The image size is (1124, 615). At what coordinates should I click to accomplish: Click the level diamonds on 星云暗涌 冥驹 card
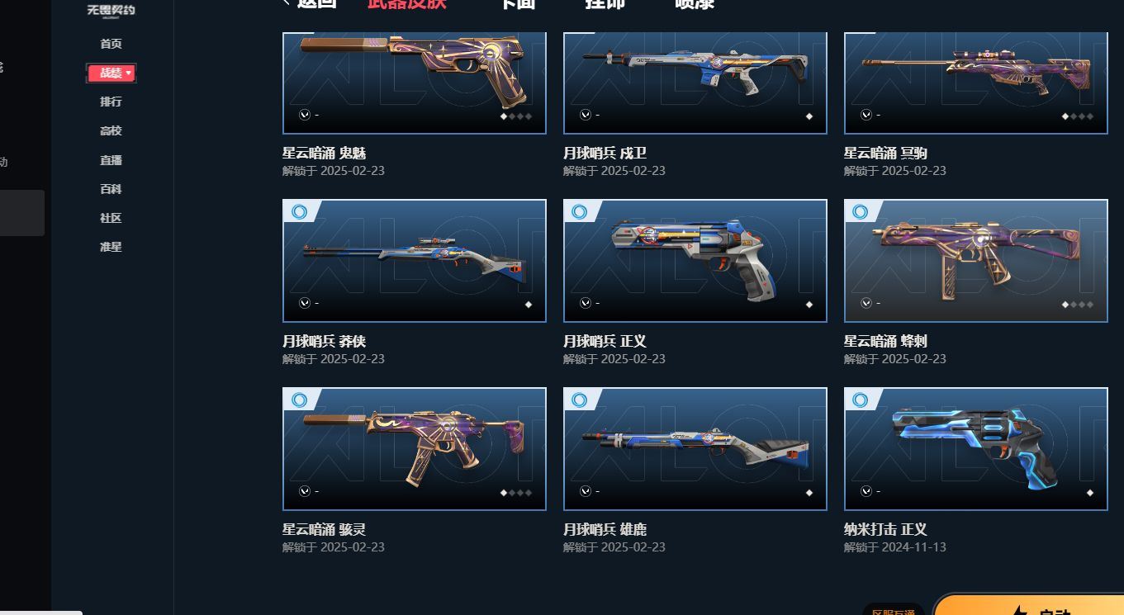[x=1078, y=116]
